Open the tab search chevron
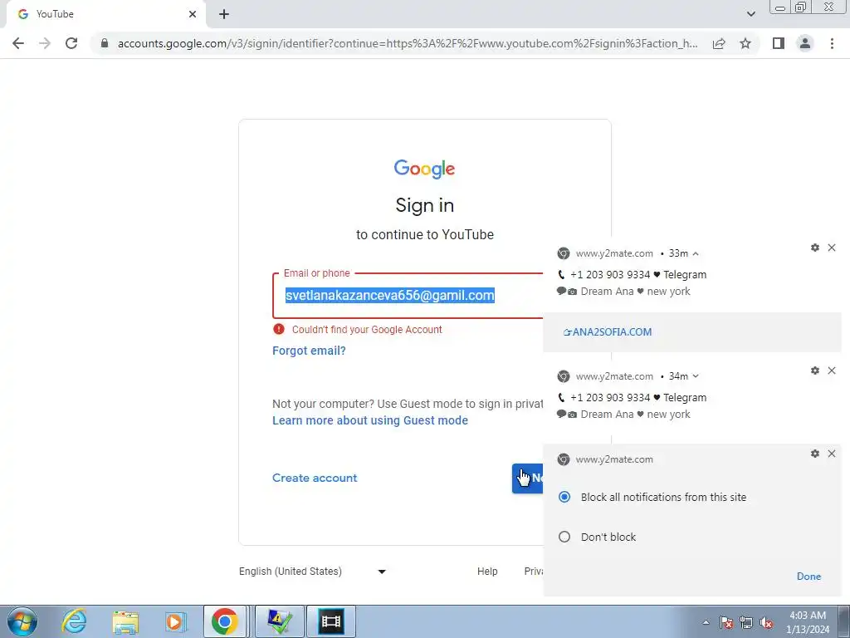The width and height of the screenshot is (850, 638). pyautogui.click(x=750, y=14)
